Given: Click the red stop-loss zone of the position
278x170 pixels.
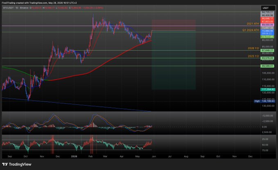Looking at the screenshot, I should click(174, 25).
